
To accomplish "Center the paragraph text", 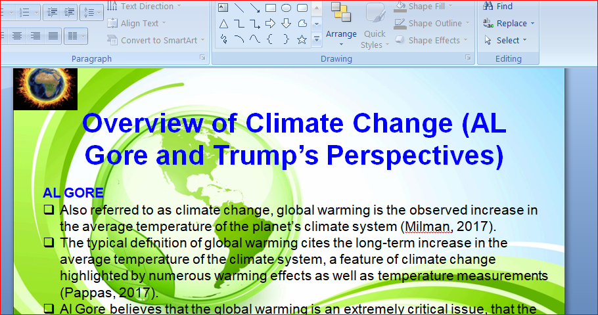I will [17, 36].
